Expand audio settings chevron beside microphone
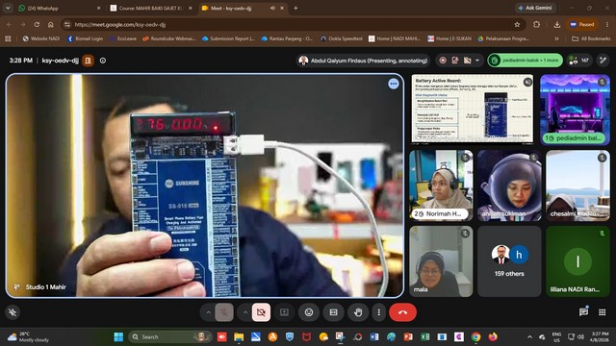Image resolution: width=616 pixels, height=346 pixels. coord(208,312)
